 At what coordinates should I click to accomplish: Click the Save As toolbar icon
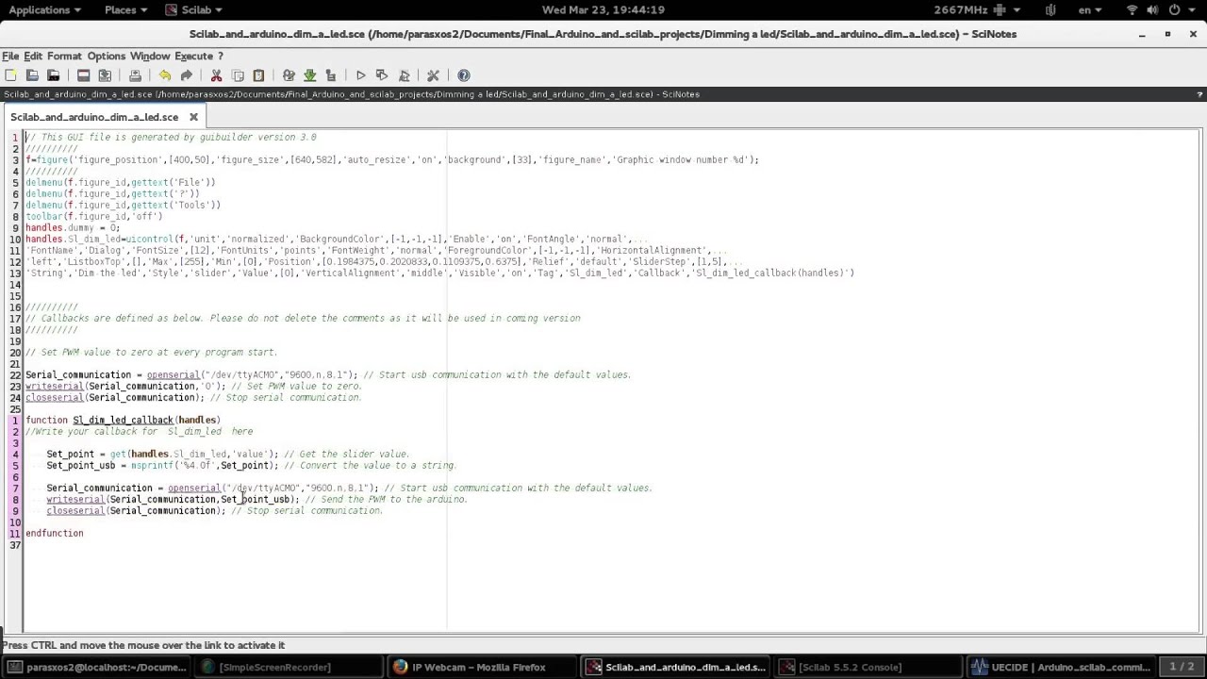[x=105, y=75]
